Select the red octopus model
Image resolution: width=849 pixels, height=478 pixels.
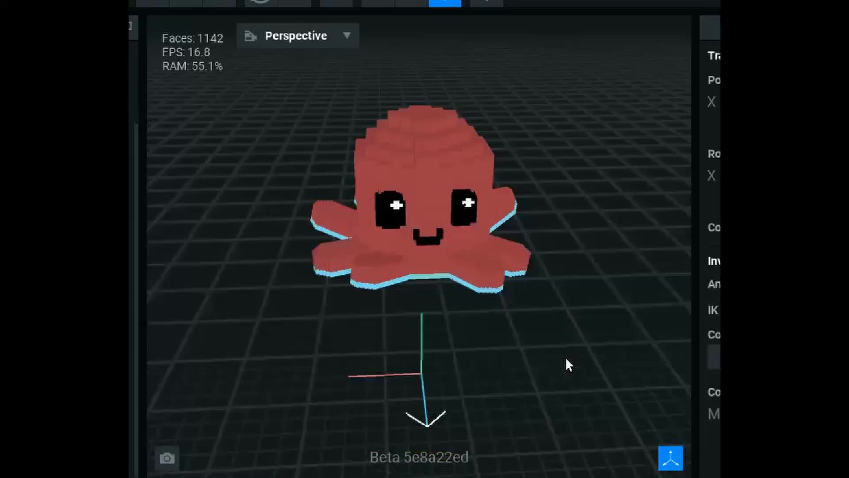(420, 199)
